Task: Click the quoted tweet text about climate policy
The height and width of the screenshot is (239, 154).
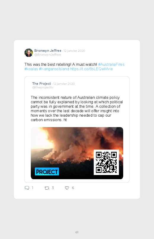Action: pyautogui.click(x=77, y=109)
